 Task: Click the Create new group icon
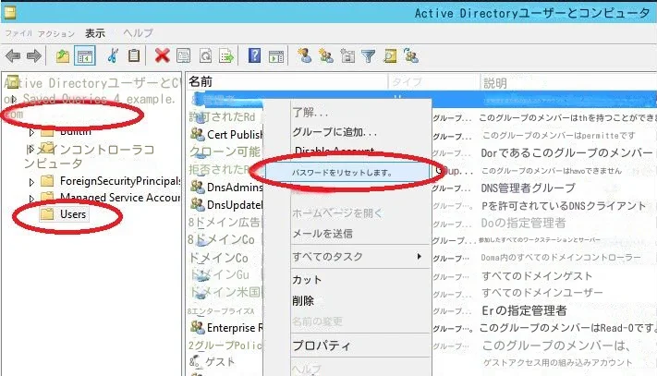coord(325,55)
